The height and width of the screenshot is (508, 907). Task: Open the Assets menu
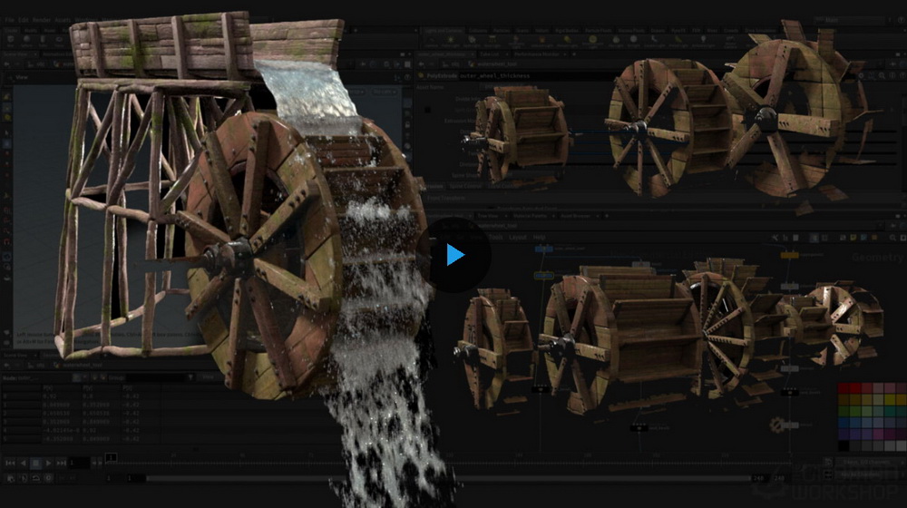point(63,20)
